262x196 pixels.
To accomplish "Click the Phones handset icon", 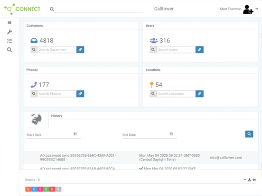I will 34,85.
